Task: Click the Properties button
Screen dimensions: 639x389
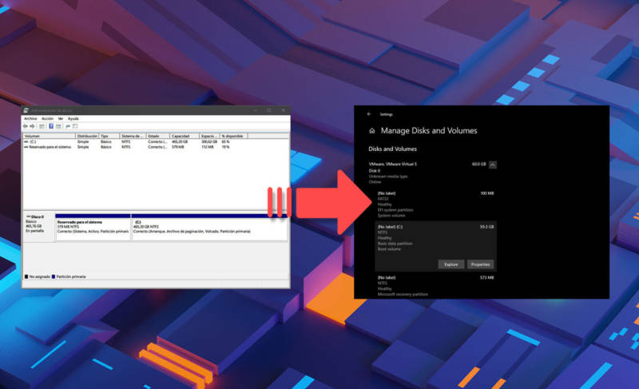Action: pyautogui.click(x=480, y=264)
